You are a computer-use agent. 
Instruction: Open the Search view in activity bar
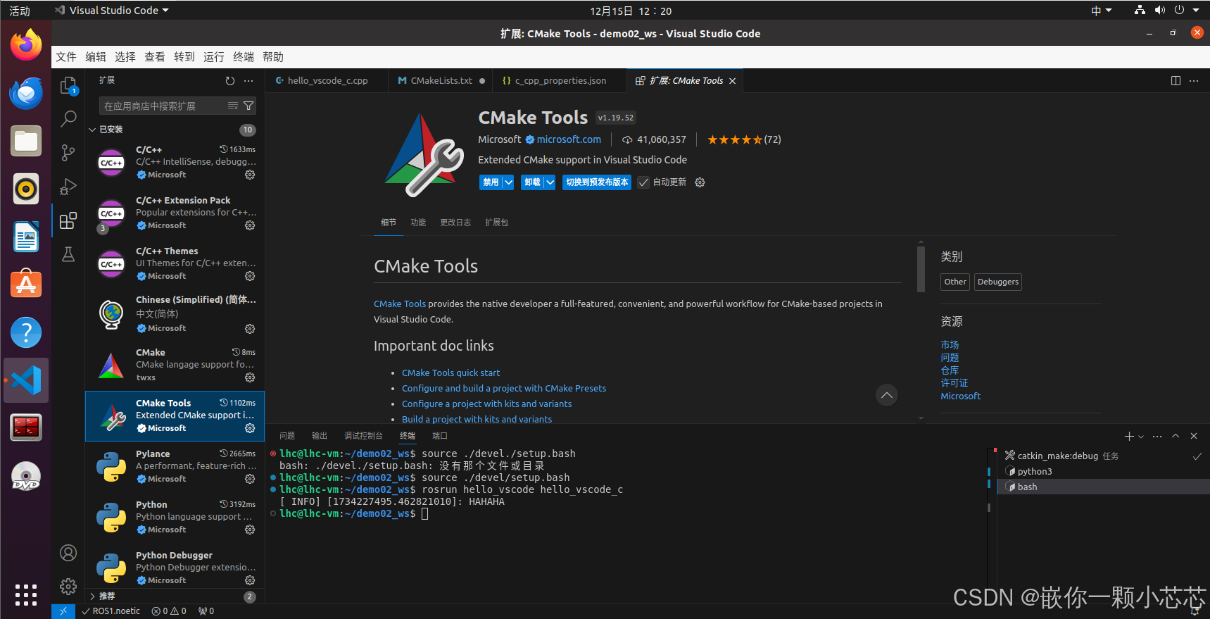pos(68,119)
